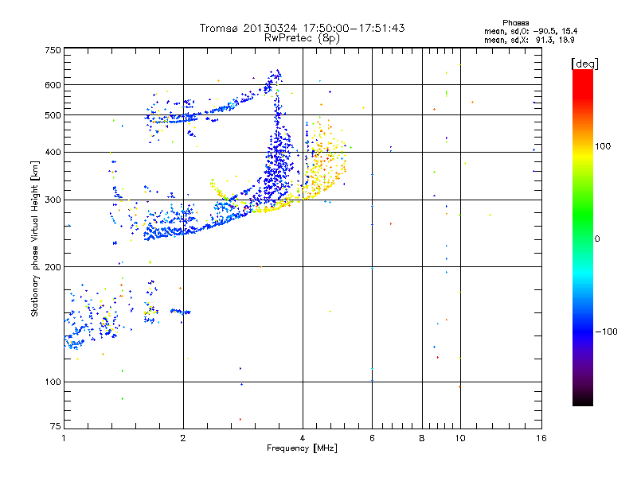Click the colorbar tick label '0'
Image resolution: width=637 pixels, height=477 pixels.
(597, 239)
